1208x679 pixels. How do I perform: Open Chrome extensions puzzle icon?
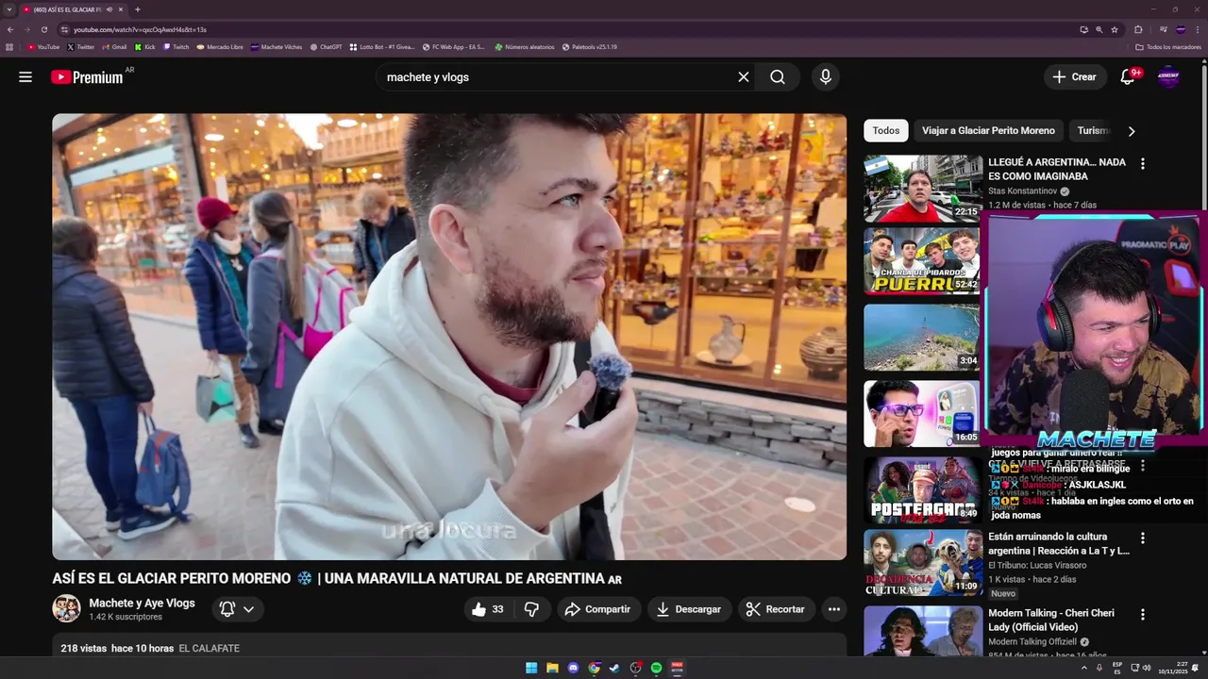pyautogui.click(x=1138, y=29)
